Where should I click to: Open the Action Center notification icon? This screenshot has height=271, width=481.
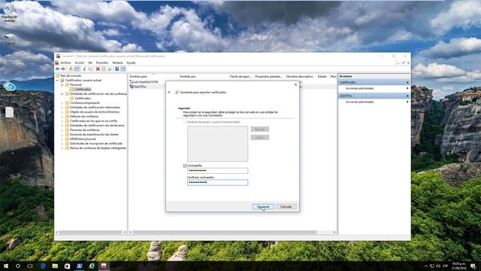pos(473,266)
